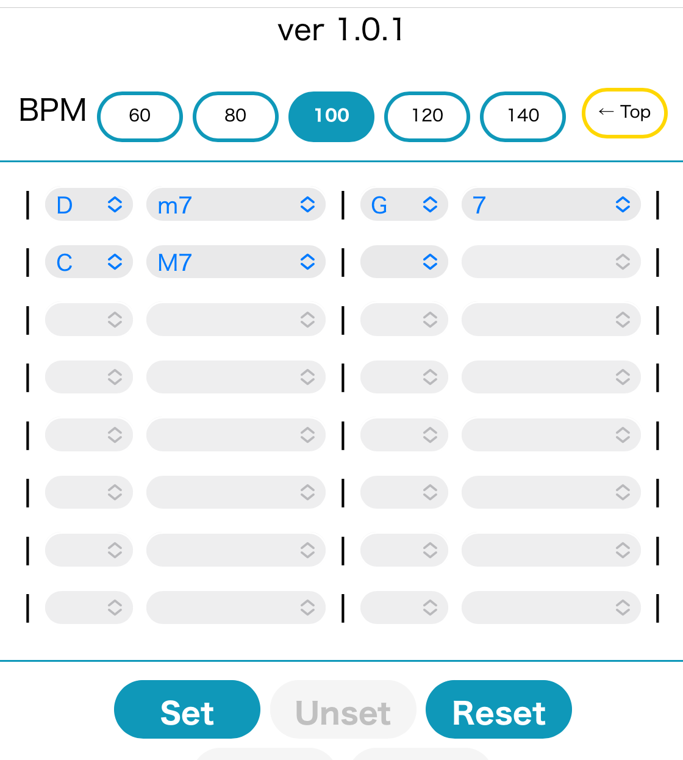Click the Set button

coord(187,709)
